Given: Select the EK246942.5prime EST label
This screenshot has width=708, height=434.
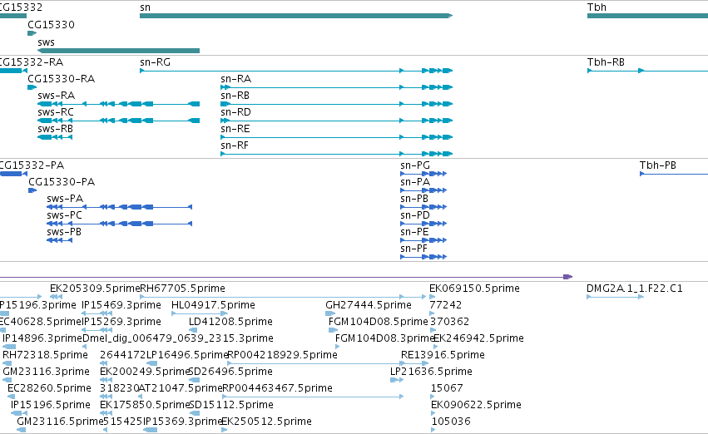Looking at the screenshot, I should point(478,338).
